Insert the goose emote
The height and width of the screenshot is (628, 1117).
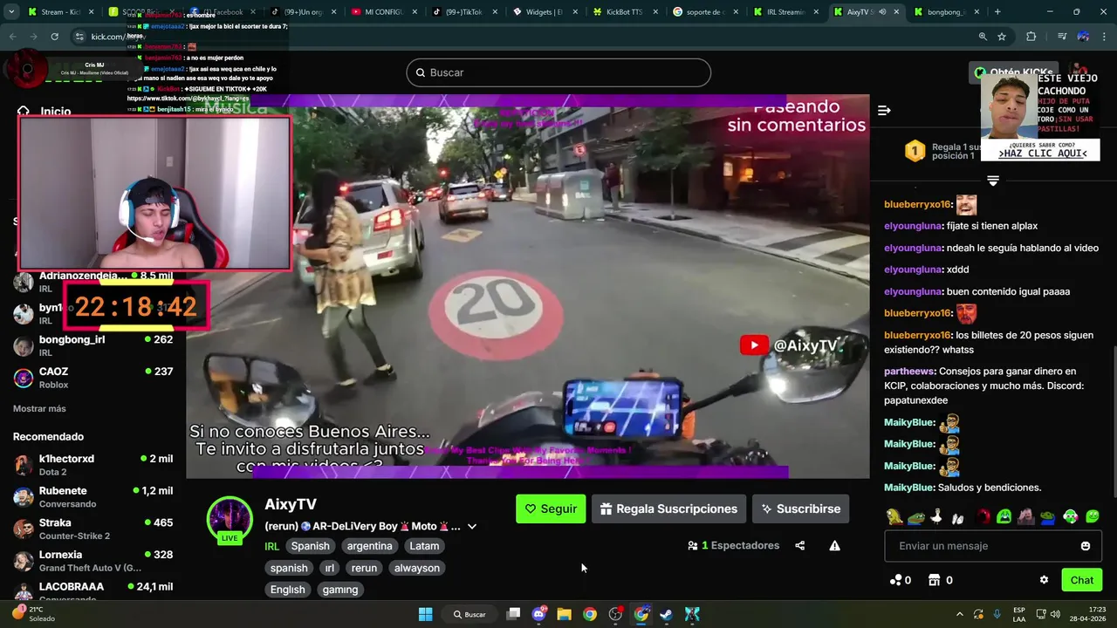[936, 516]
